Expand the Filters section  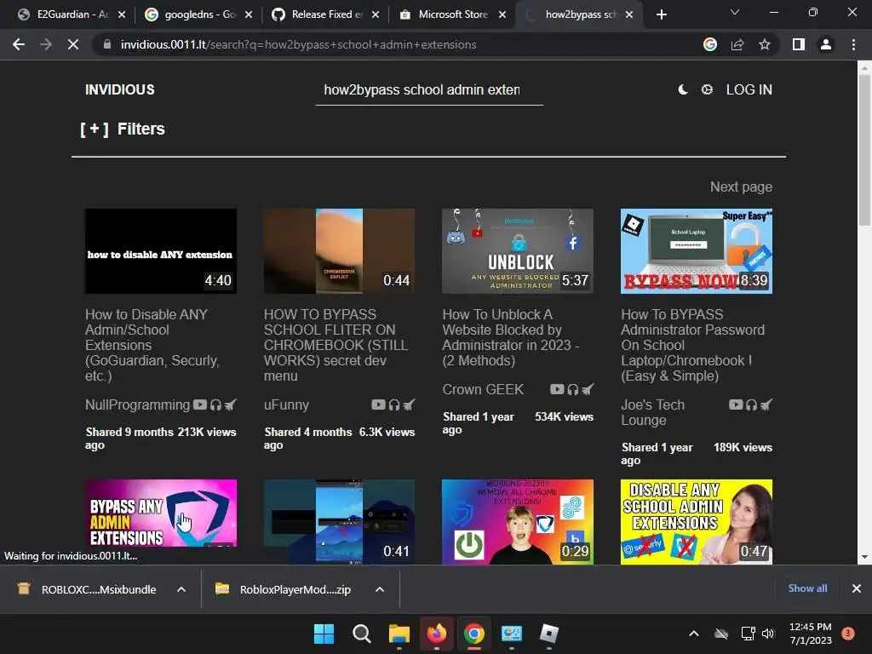[x=123, y=129]
